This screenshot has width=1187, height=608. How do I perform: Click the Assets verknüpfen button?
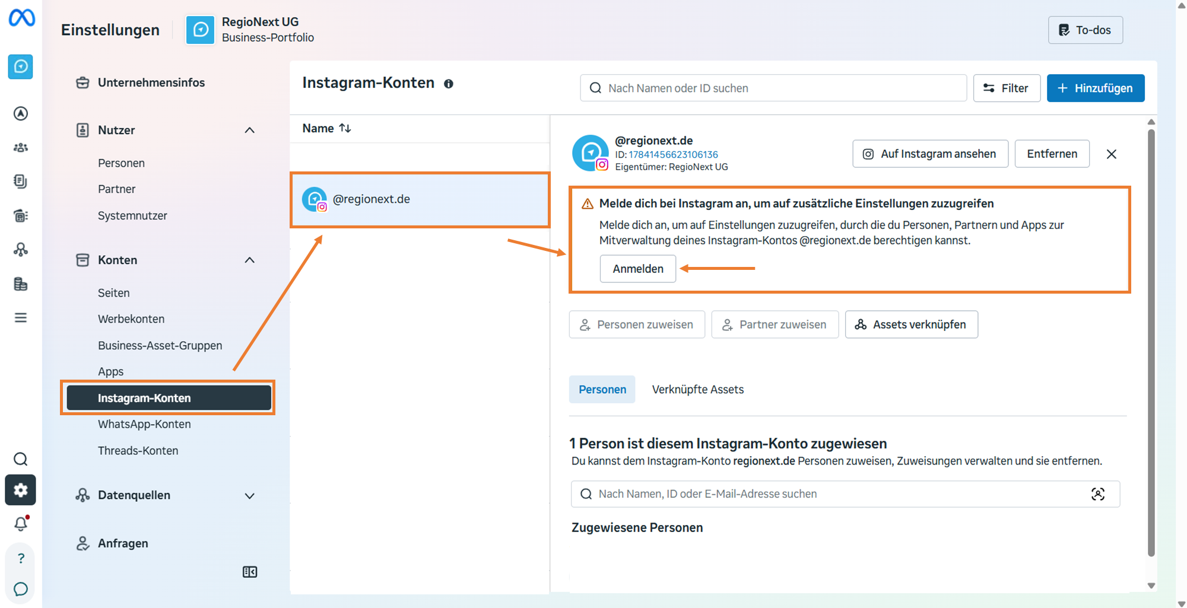click(912, 324)
